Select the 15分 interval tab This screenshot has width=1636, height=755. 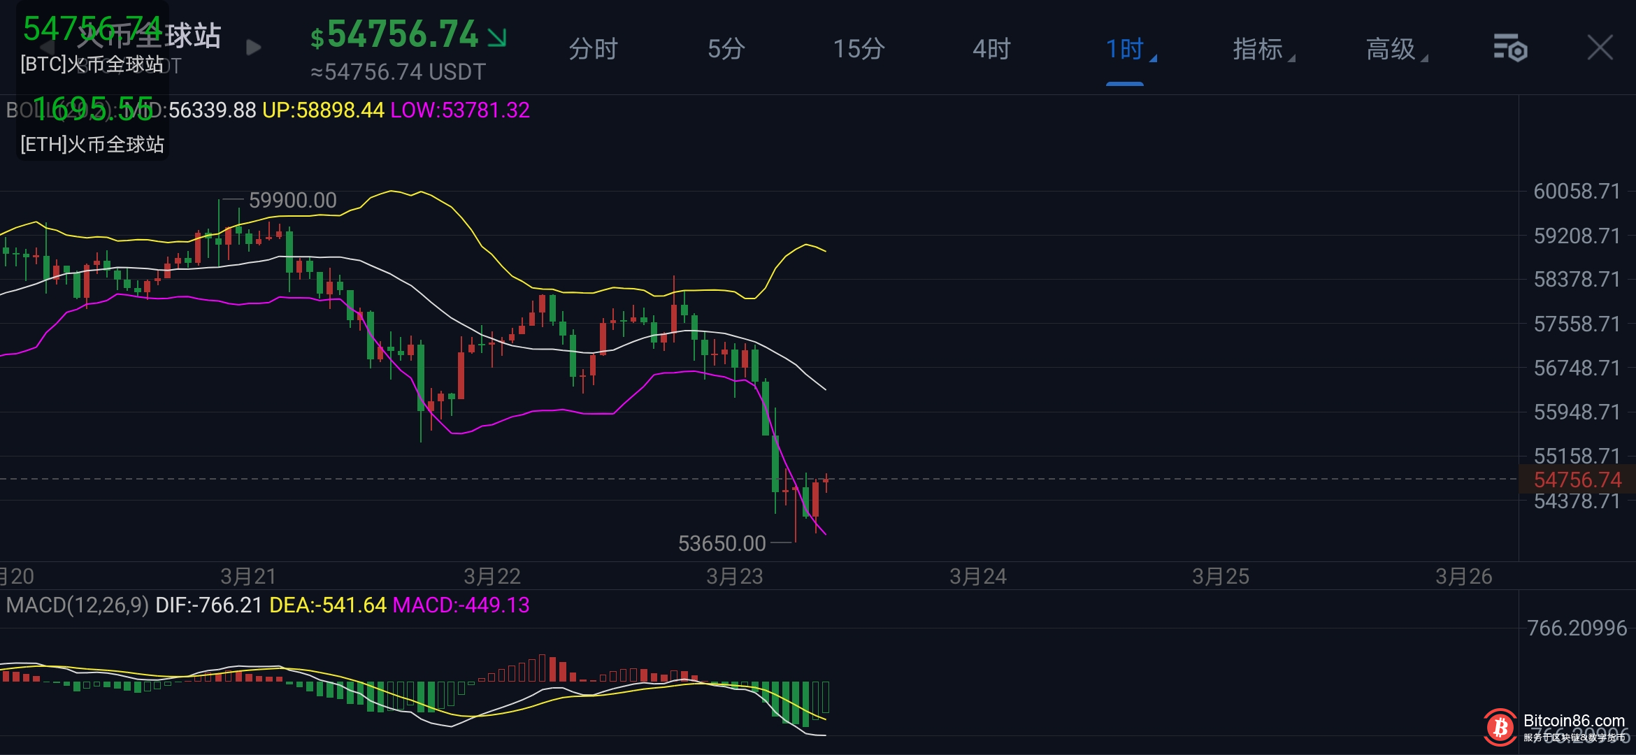pos(859,50)
